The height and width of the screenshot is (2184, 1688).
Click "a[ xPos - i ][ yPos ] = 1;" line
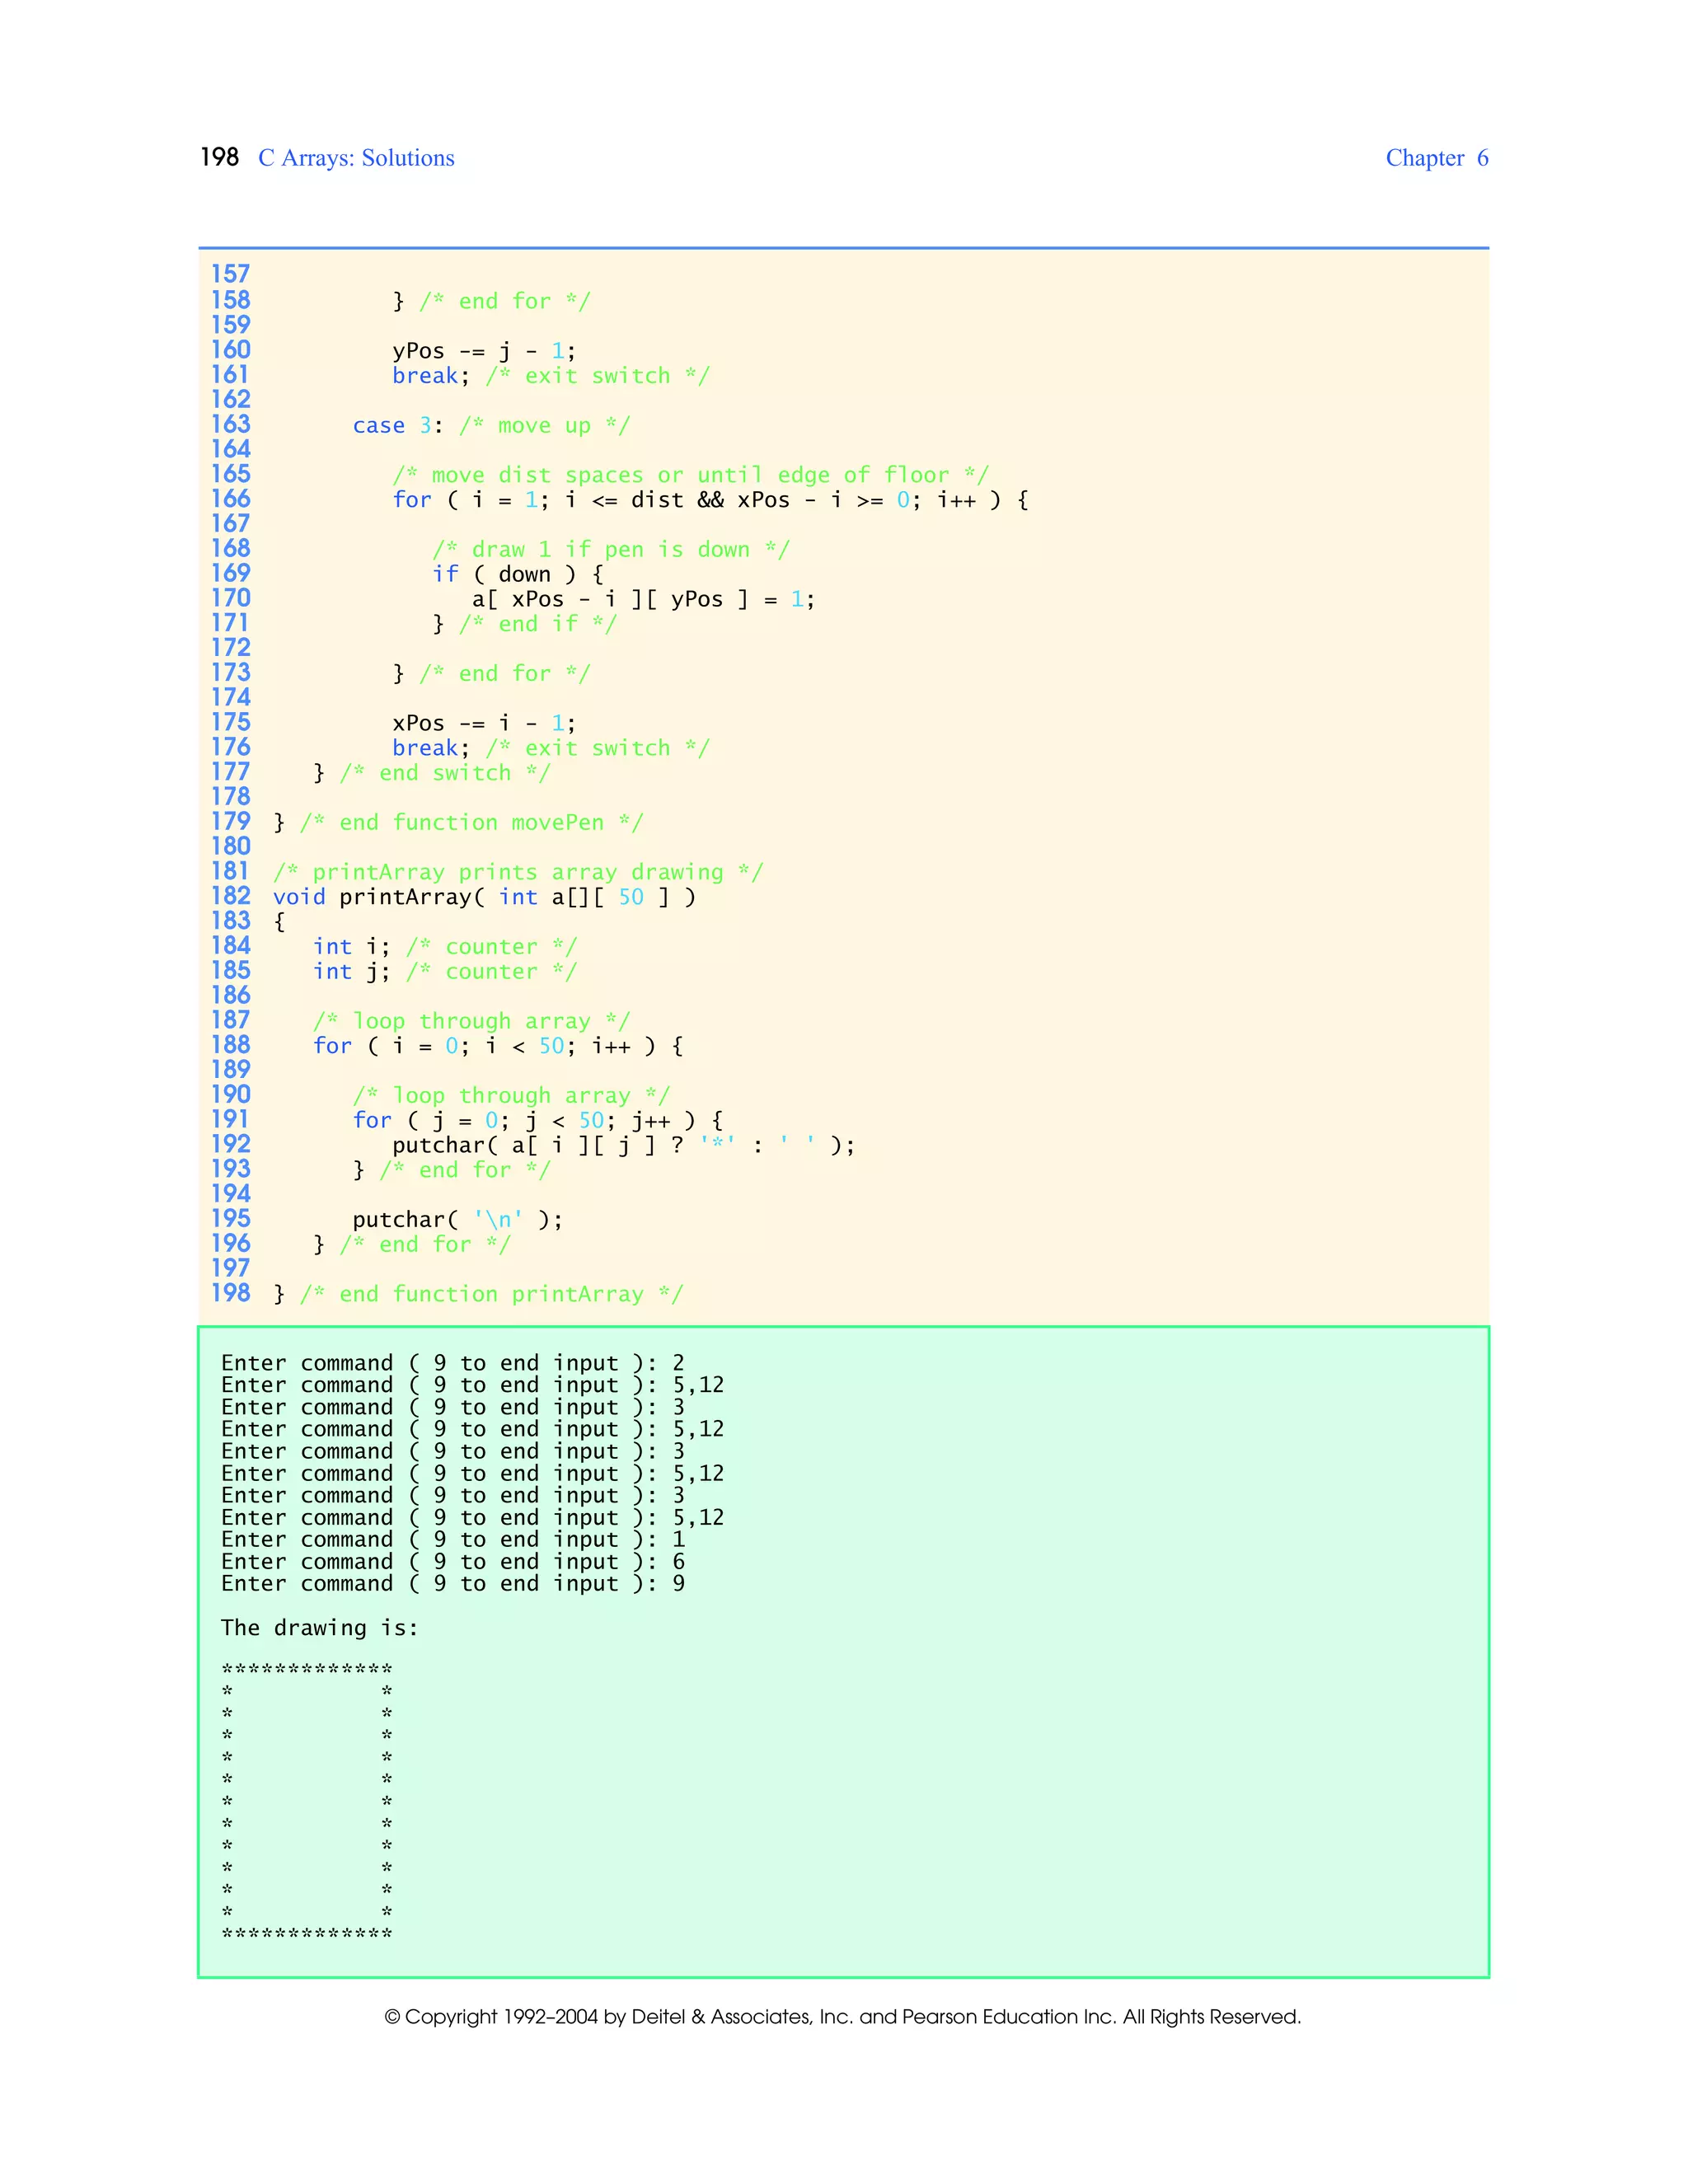click(x=643, y=599)
